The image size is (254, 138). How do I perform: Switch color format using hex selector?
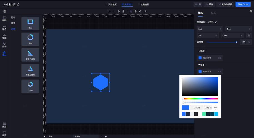[x=216, y=107]
